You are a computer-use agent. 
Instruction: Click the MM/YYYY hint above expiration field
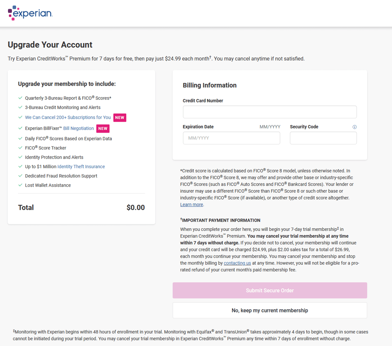[270, 127]
